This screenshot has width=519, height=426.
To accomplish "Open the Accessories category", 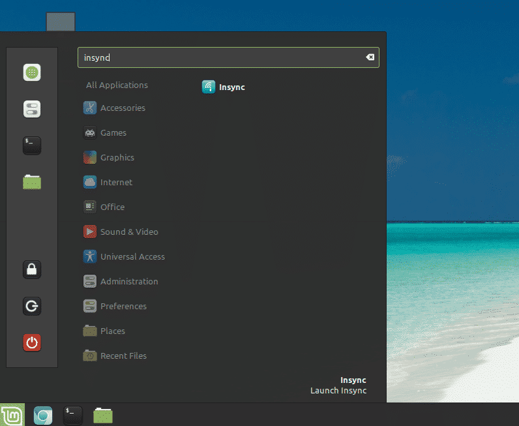I will pos(122,108).
